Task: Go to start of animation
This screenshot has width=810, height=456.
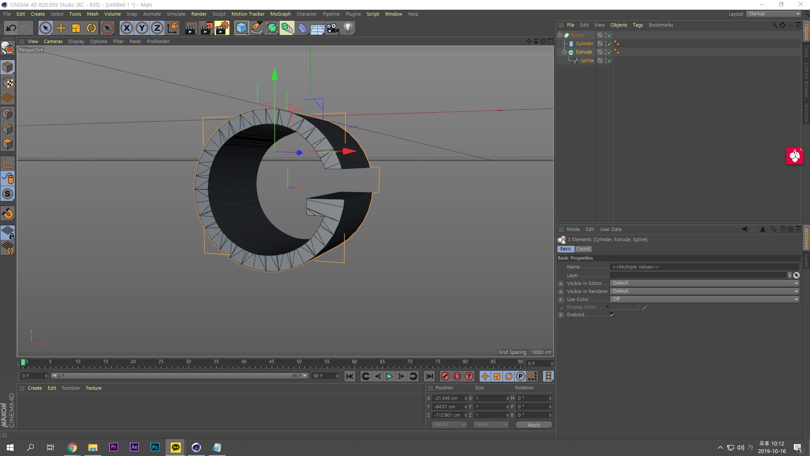Action: point(350,376)
